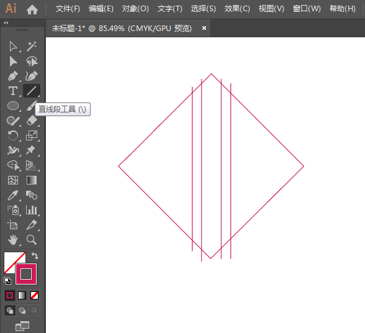Select the Artboard tool
Screen dimensions: 365x333
pyautogui.click(x=12, y=225)
